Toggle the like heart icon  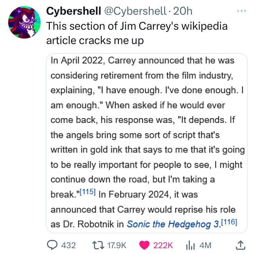pyautogui.click(x=144, y=245)
